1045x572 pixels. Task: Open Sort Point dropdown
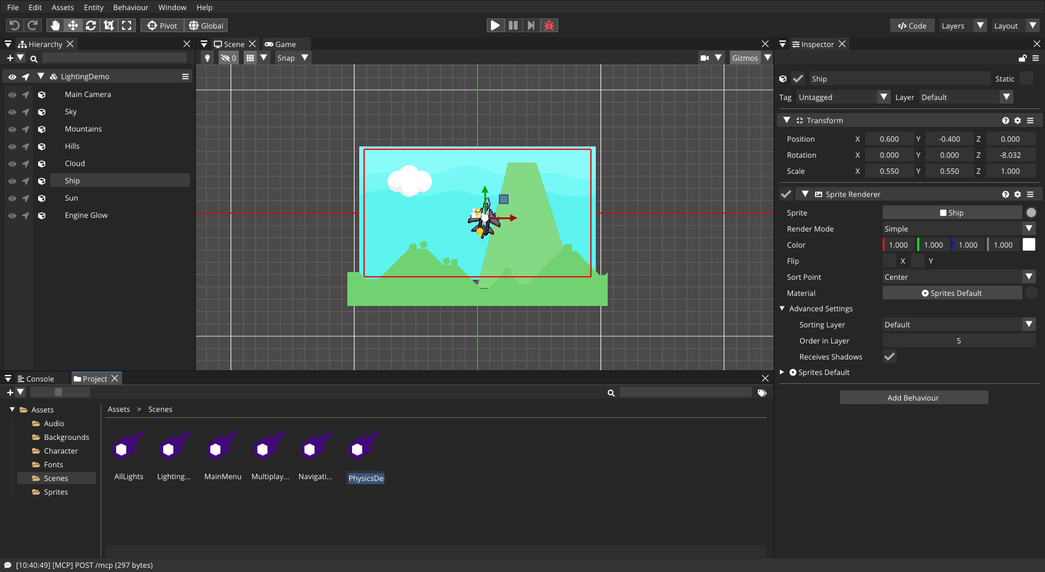959,277
